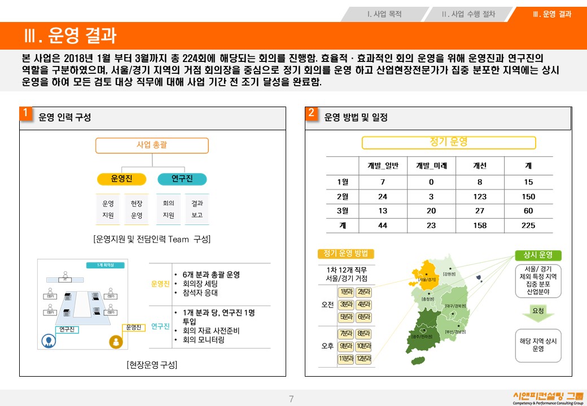Screen dimensions: 587x406
Task: Select the 충청권 region label on map
Action: click(428, 299)
